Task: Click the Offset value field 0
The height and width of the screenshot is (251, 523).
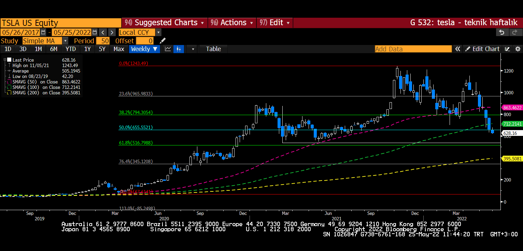Action: coord(145,41)
